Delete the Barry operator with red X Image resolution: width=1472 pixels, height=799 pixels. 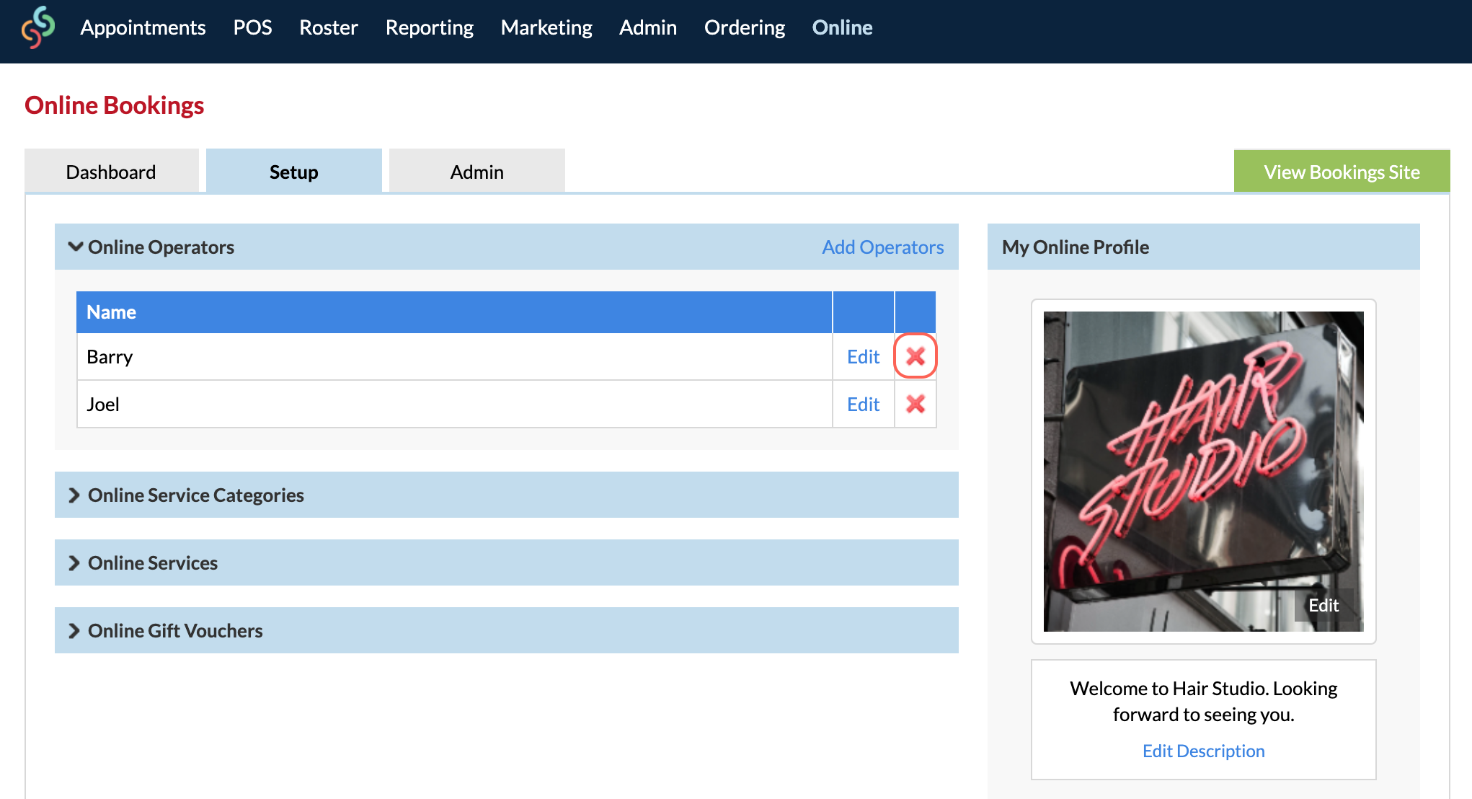click(915, 356)
